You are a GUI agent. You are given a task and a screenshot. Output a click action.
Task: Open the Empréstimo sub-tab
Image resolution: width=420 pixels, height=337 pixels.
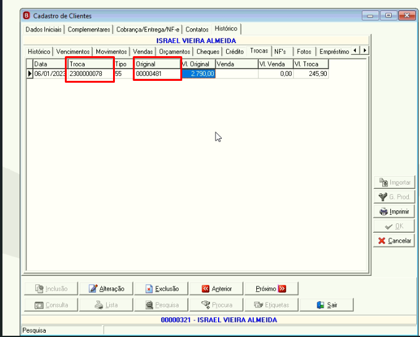[334, 51]
